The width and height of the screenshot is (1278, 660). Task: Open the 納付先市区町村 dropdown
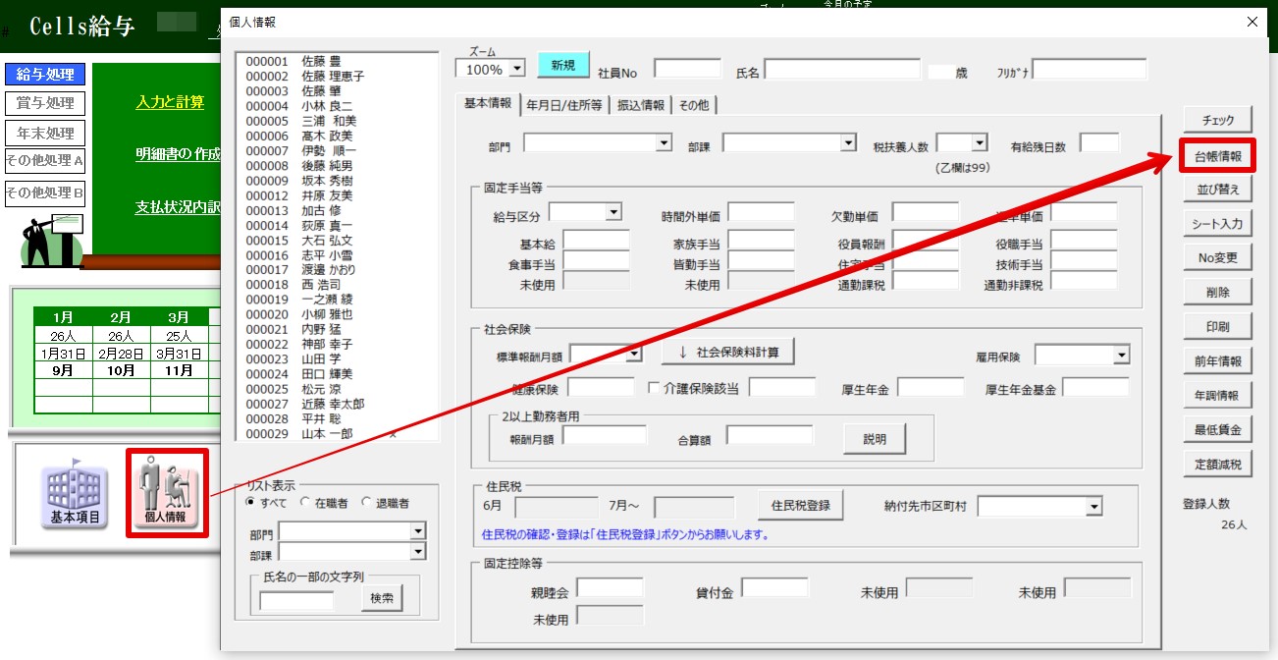tap(1093, 507)
